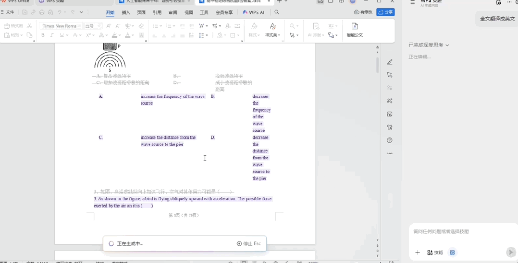Toggle Bold formatting
The image size is (518, 263).
pos(43,35)
